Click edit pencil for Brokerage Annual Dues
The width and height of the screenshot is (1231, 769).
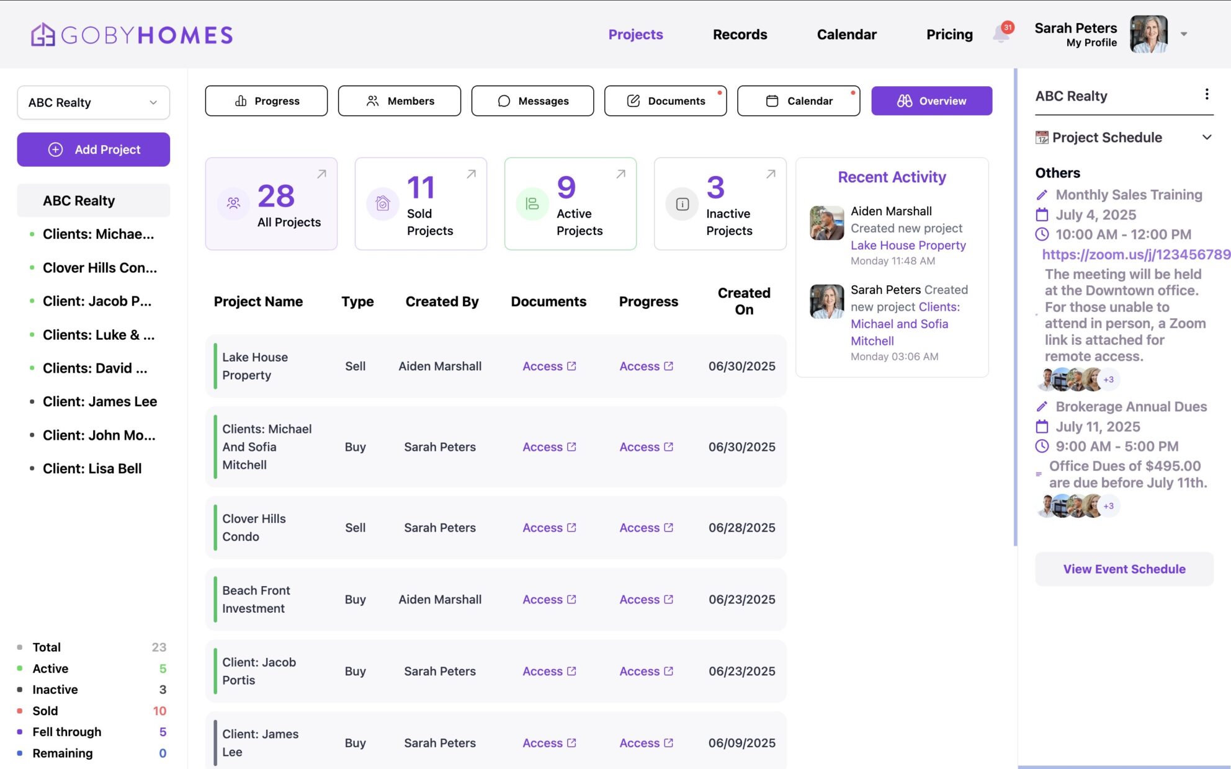(1042, 407)
